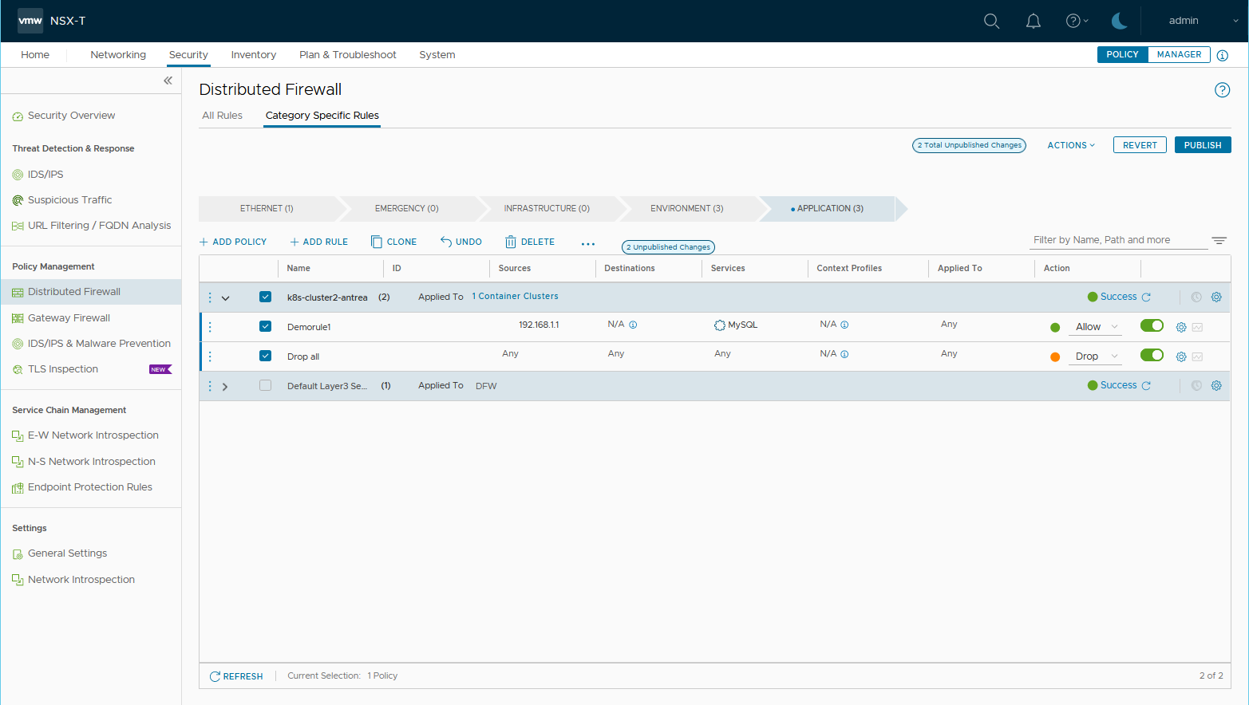This screenshot has width=1249, height=705.
Task: Collapse the k8s-cluster2-antrea policy
Action: [x=226, y=298]
